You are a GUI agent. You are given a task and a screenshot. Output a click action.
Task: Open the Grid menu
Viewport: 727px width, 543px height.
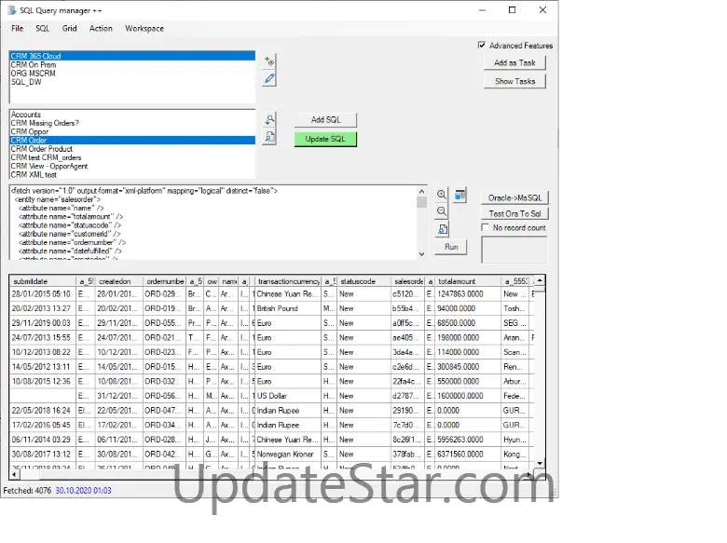point(70,28)
